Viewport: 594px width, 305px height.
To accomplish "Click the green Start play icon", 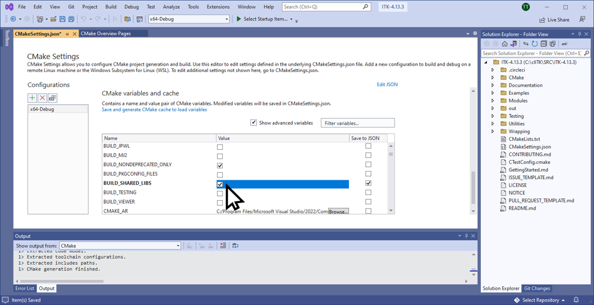I will (x=239, y=19).
